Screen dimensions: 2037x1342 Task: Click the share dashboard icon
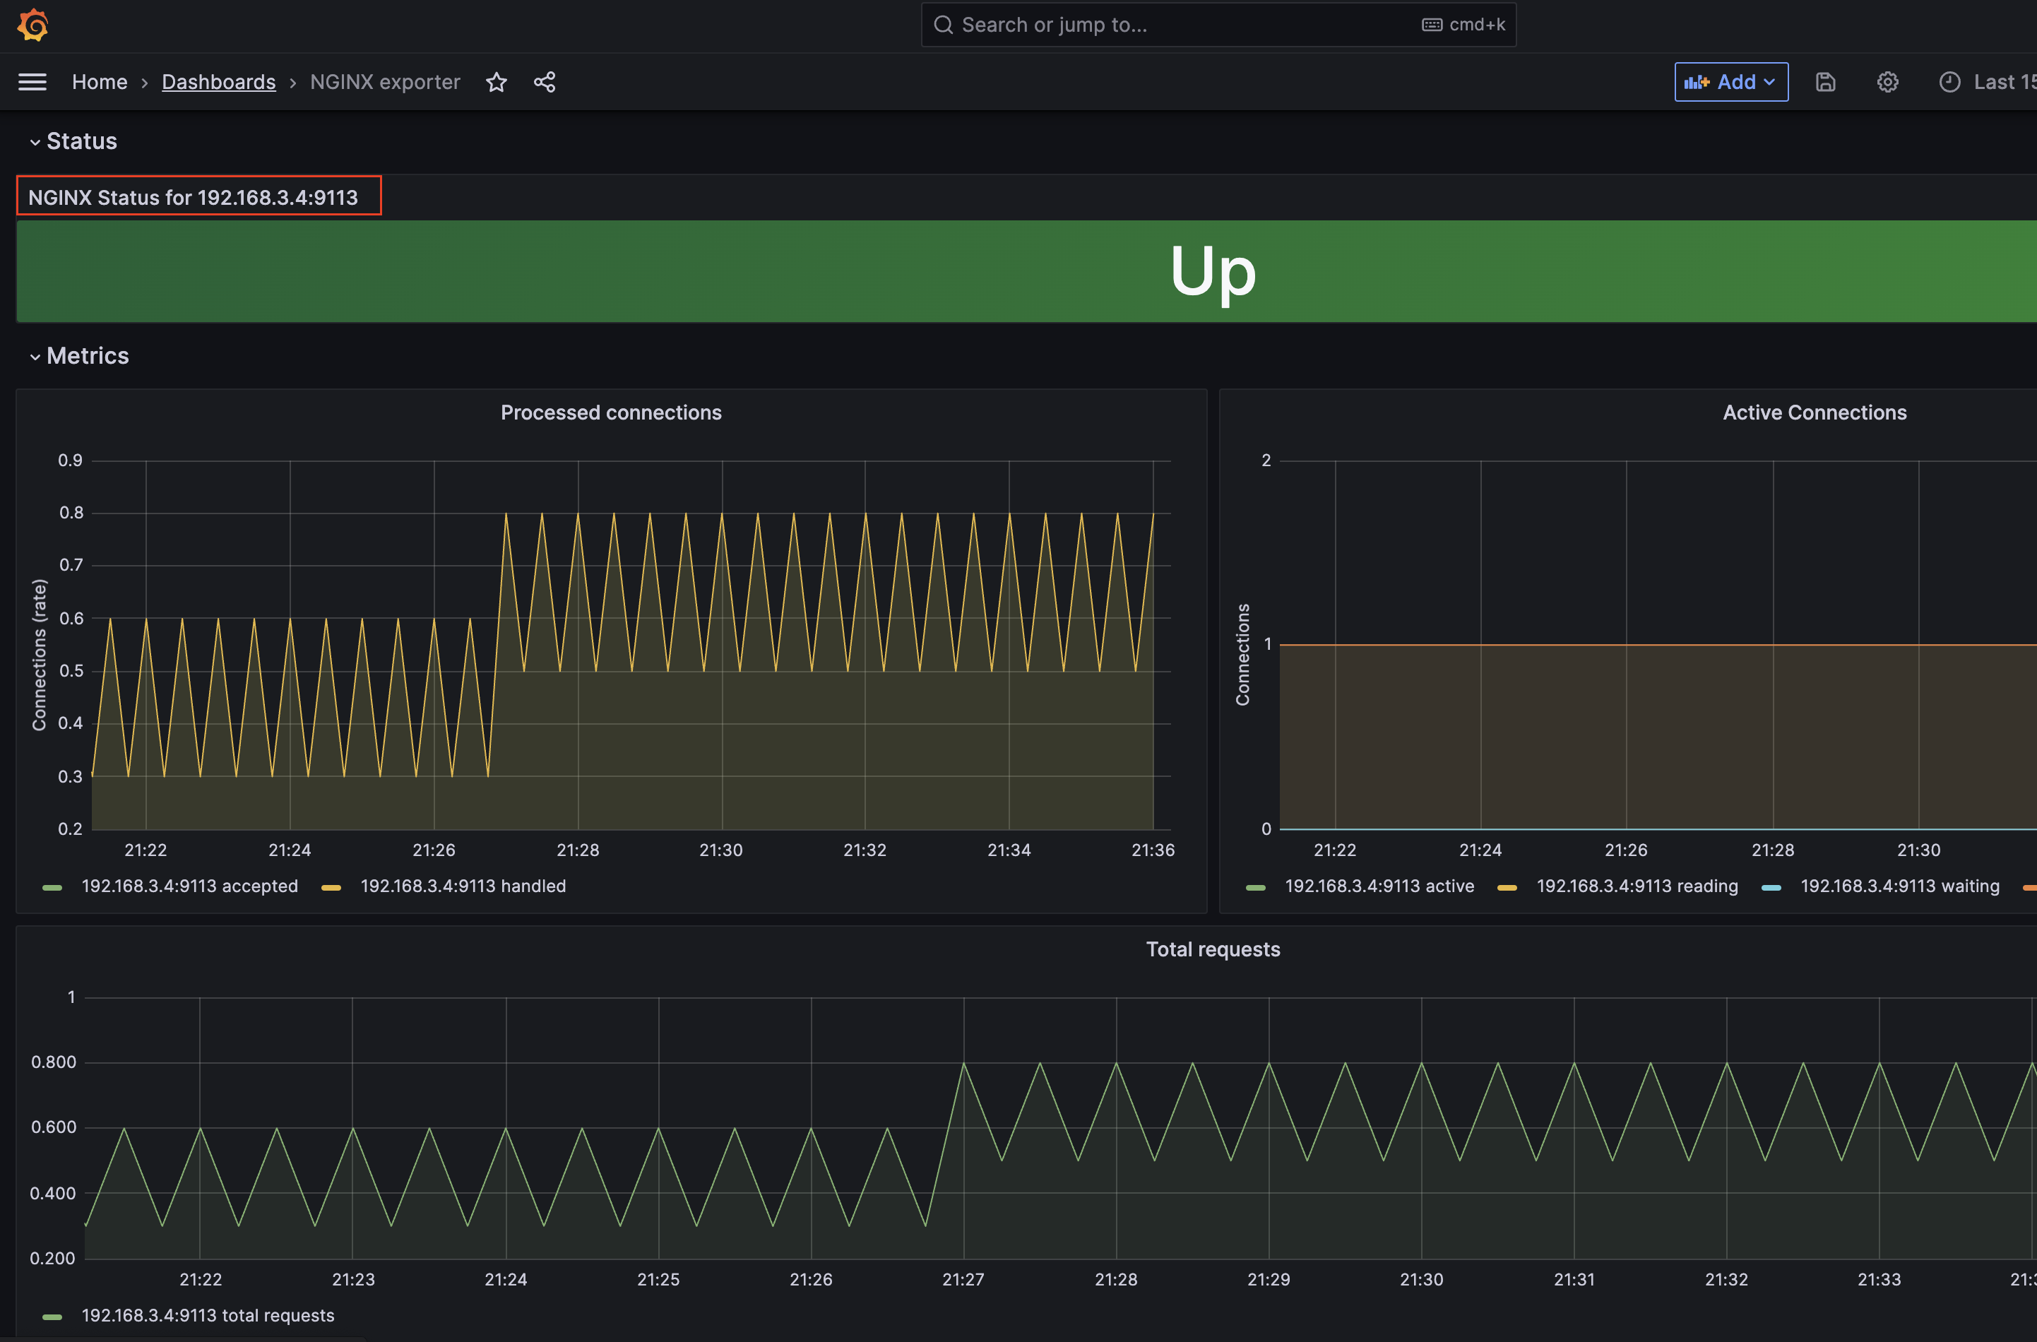pos(545,82)
